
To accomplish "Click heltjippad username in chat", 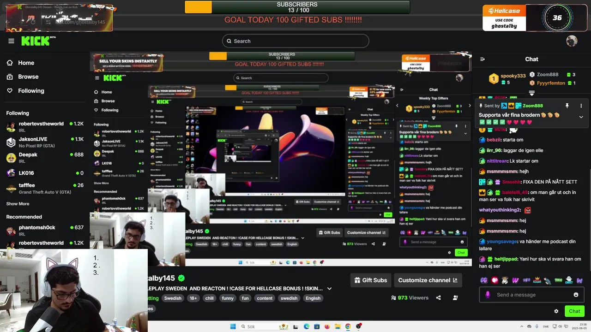I will pos(506,259).
